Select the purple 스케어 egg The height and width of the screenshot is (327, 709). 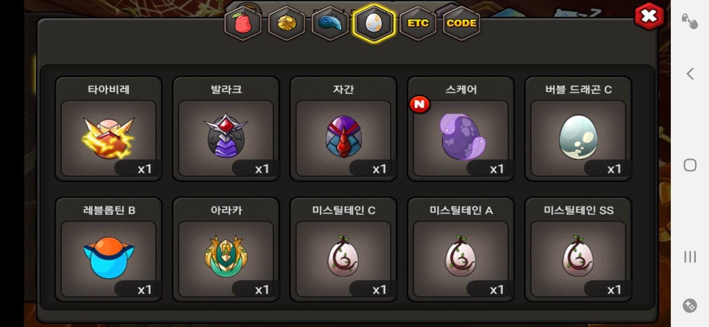(x=460, y=129)
